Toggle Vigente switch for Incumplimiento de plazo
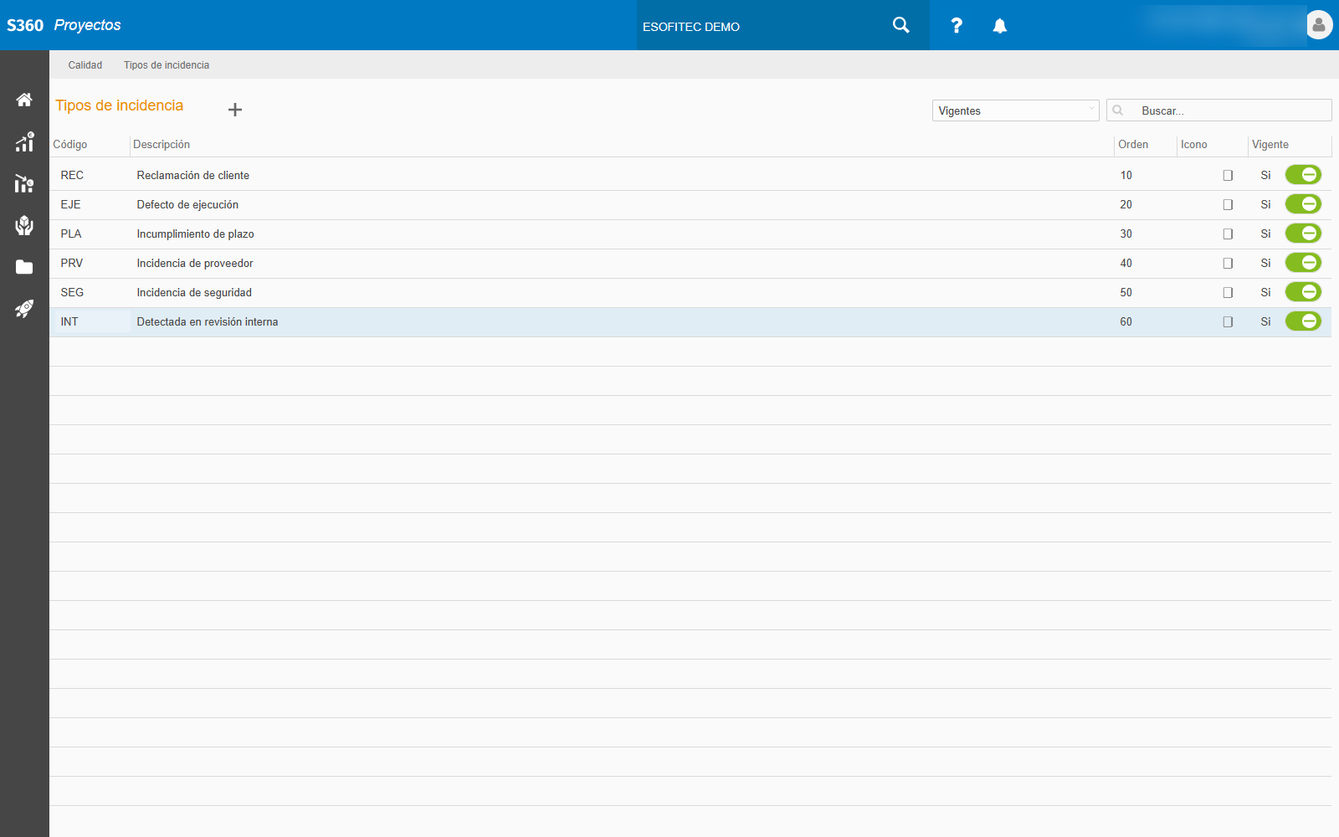The width and height of the screenshot is (1339, 837). point(1303,234)
